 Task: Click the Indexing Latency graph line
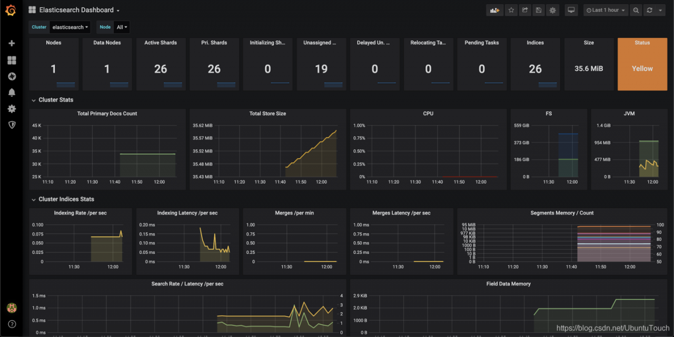[x=214, y=246]
